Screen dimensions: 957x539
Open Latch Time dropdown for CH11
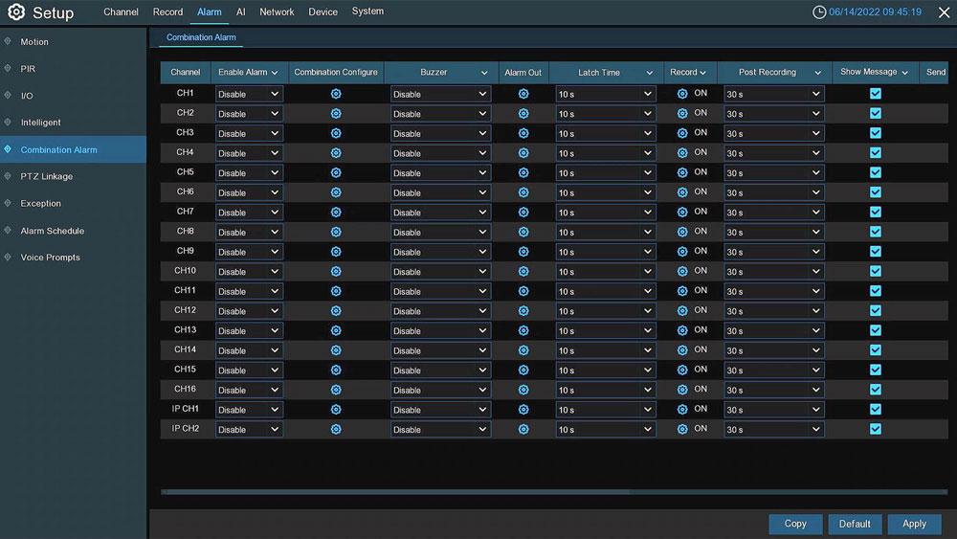point(606,291)
